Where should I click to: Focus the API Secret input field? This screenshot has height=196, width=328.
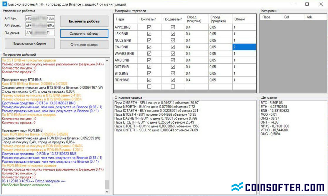[x=40, y=26]
